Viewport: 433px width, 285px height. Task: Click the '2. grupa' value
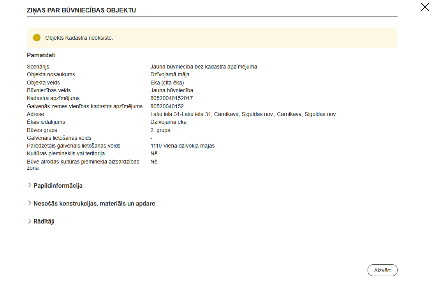(160, 130)
